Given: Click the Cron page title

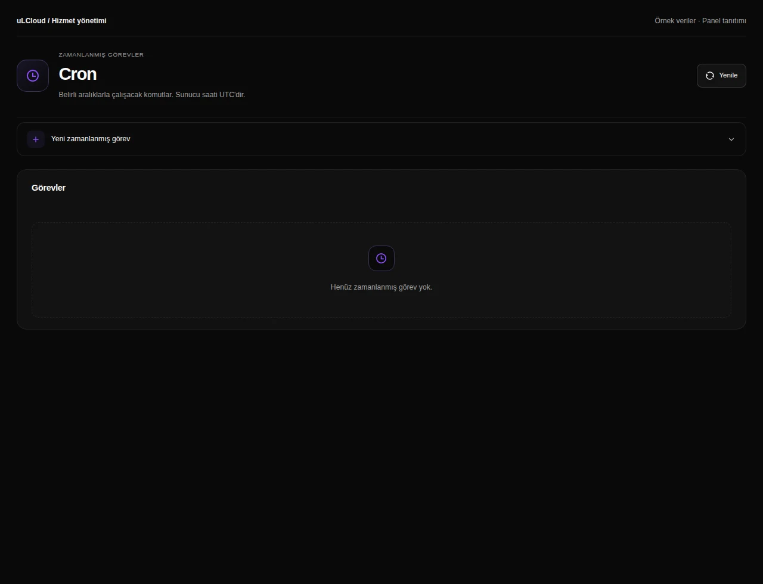Looking at the screenshot, I should pyautogui.click(x=77, y=74).
